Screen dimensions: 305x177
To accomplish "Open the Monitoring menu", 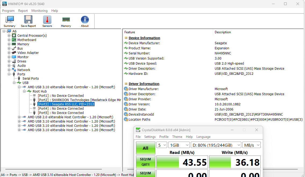I will [40, 11].
